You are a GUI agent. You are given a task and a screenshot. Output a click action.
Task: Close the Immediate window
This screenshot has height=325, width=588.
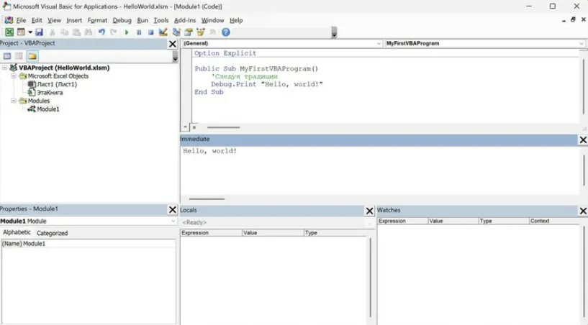[x=583, y=139]
